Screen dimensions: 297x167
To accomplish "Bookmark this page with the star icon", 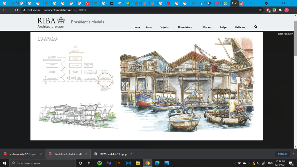I will 260,10.
